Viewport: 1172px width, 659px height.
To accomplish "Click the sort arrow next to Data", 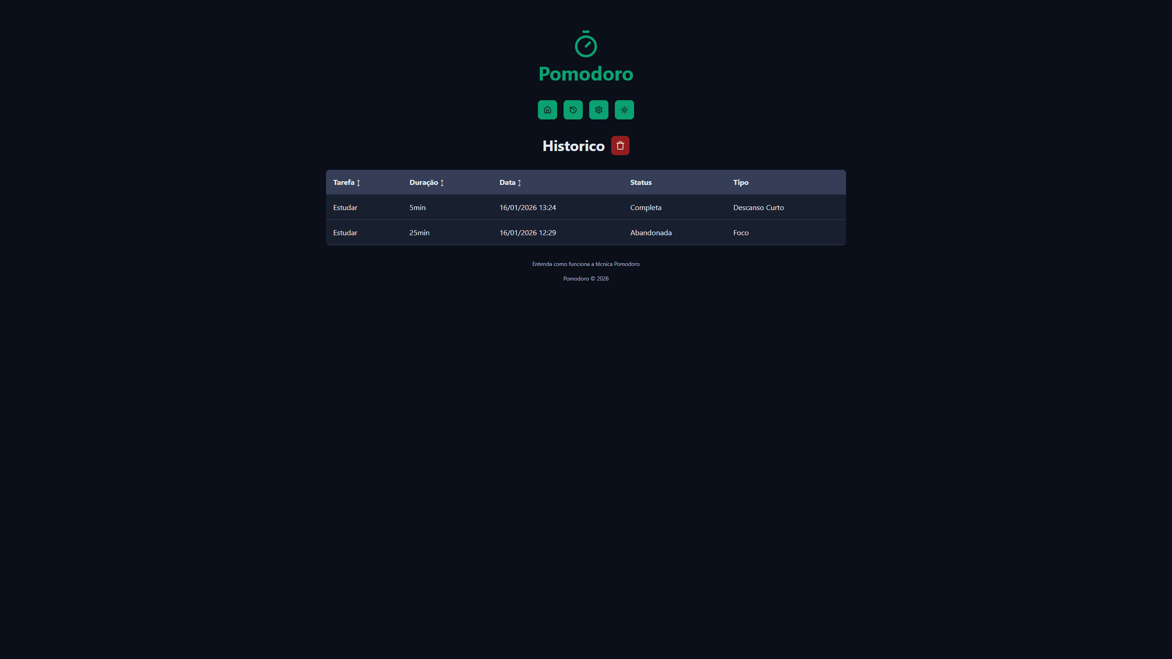I will click(520, 183).
